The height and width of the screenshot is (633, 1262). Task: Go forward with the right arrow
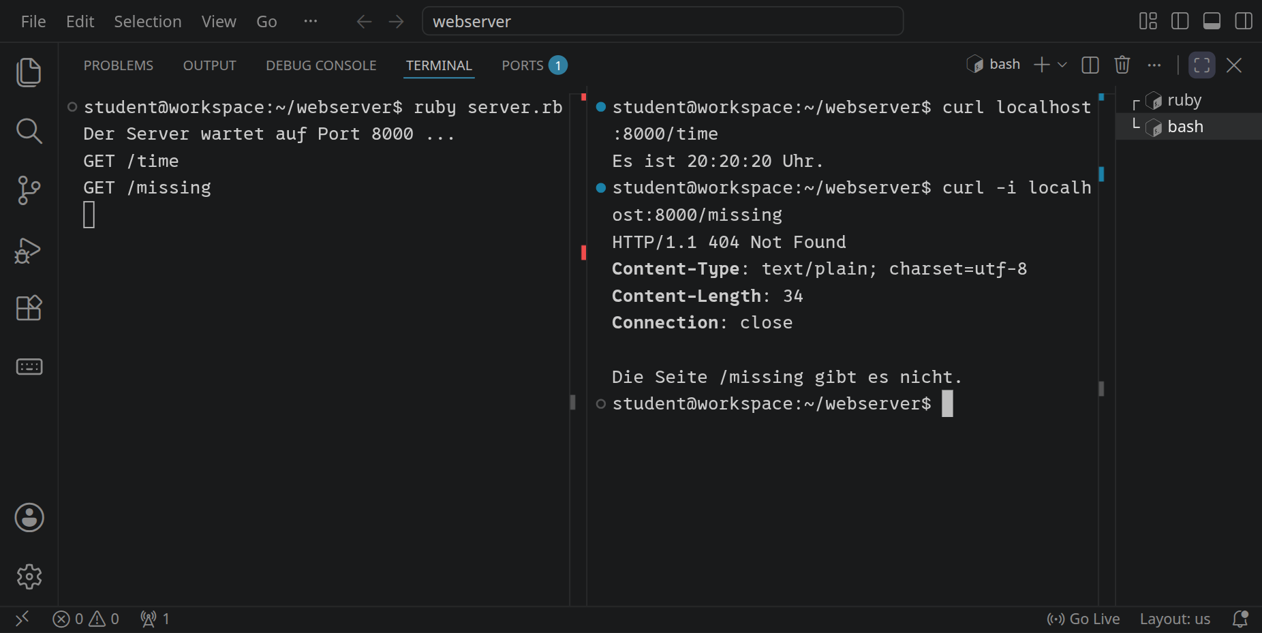click(x=396, y=22)
